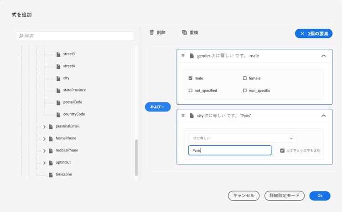Select homePhone in the tree

pyautogui.click(x=66, y=138)
